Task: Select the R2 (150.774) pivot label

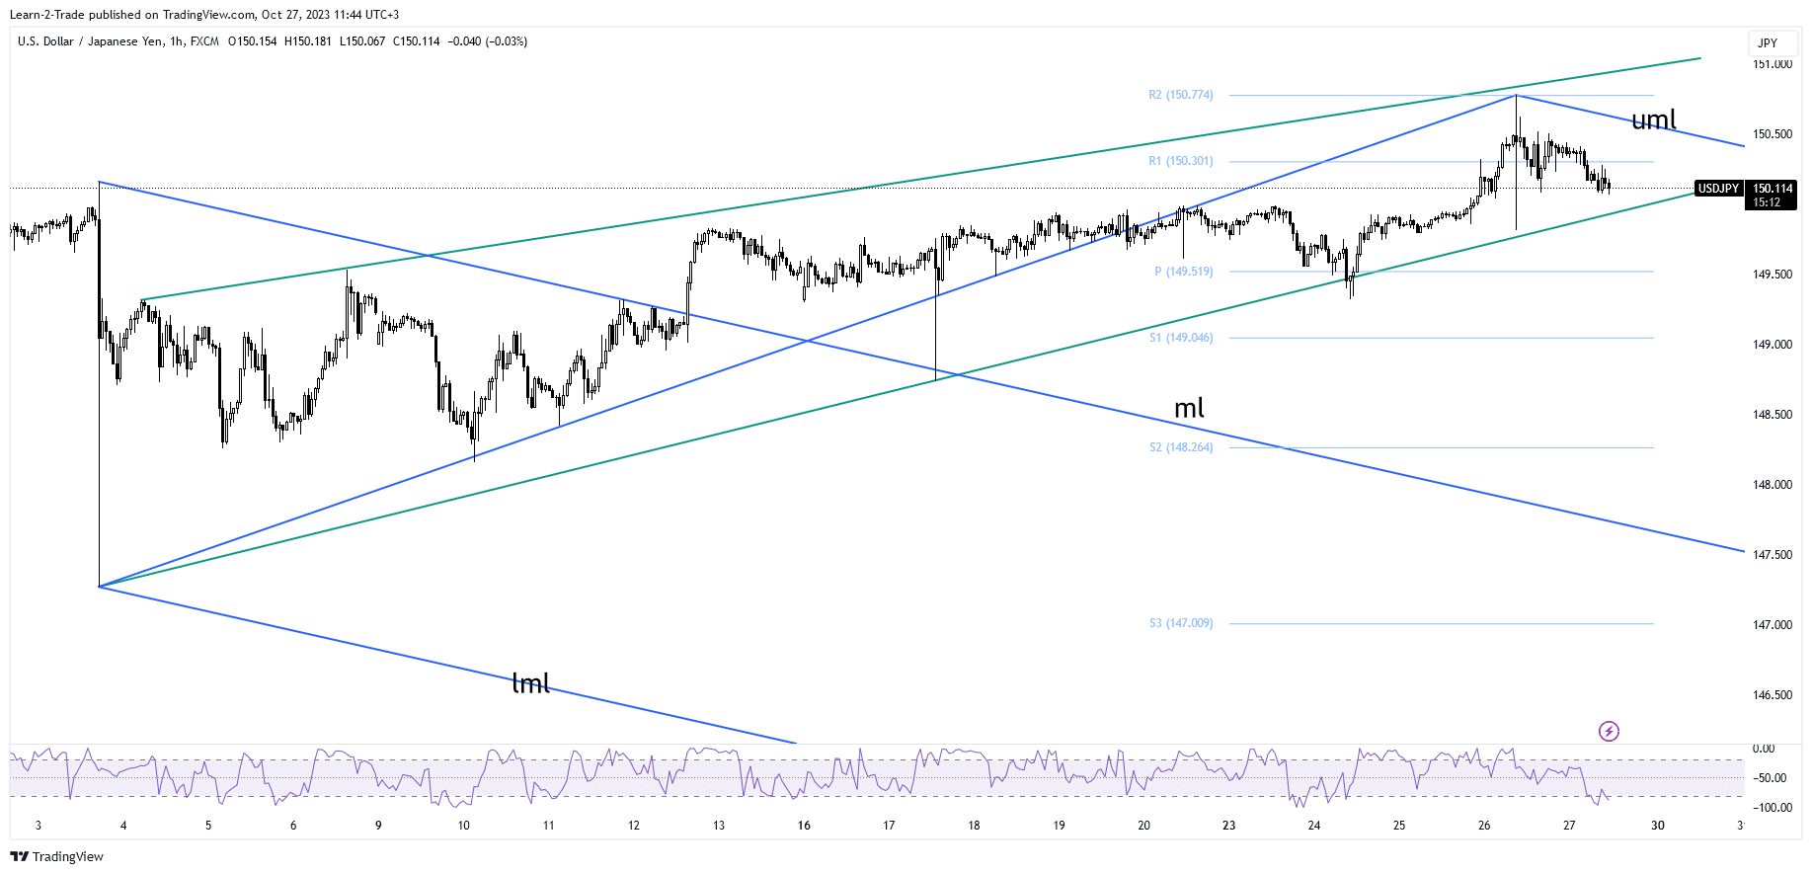Action: (1180, 95)
